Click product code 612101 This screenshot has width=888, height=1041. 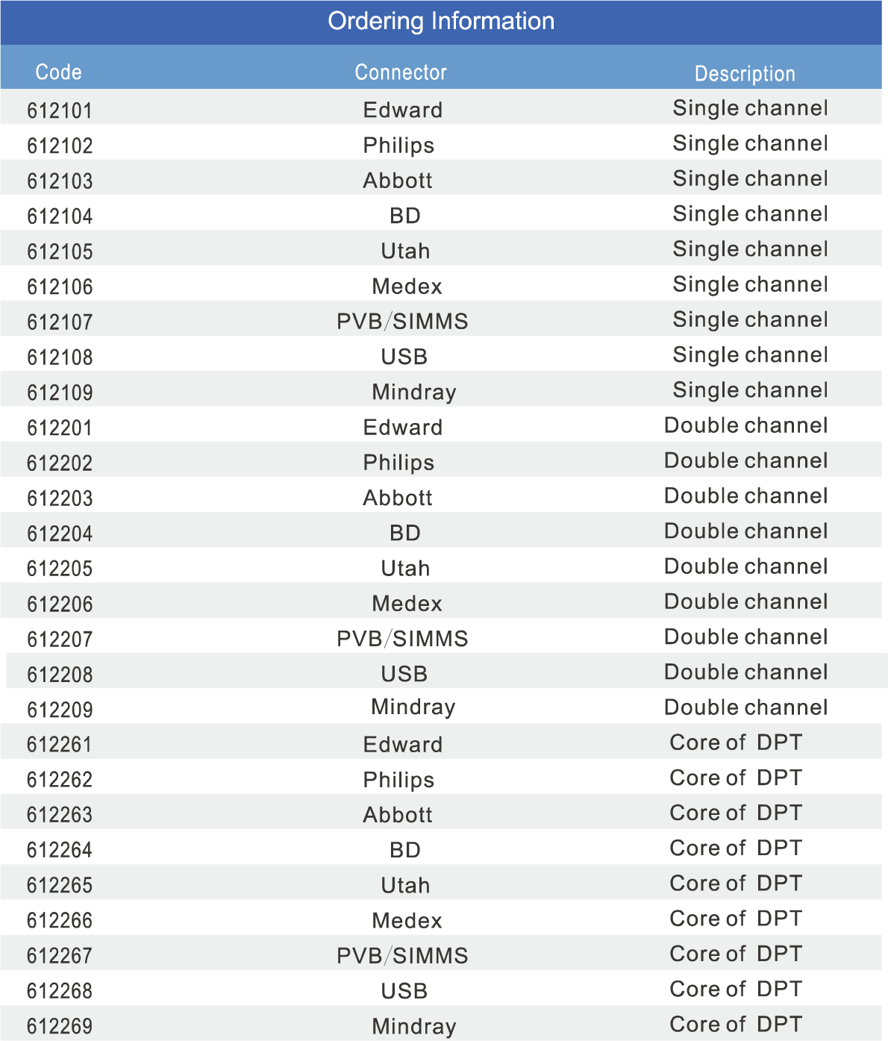60,110
